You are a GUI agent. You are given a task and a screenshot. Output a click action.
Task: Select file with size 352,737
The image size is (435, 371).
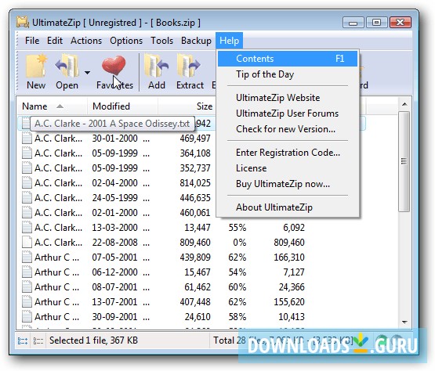point(115,168)
